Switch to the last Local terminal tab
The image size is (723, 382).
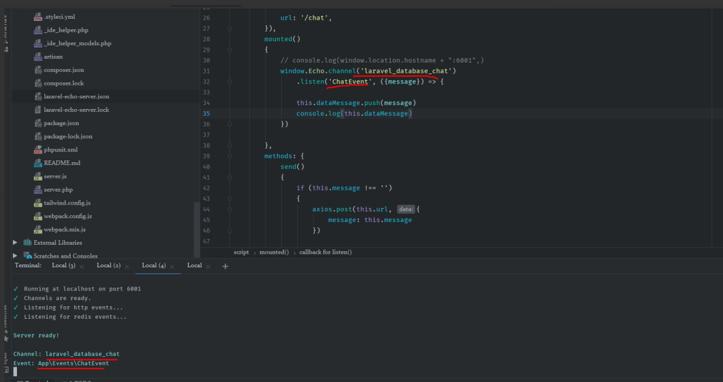[x=194, y=266]
